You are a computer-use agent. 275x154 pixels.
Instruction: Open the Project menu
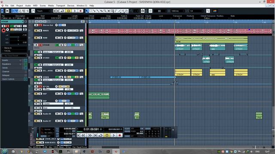[20, 6]
